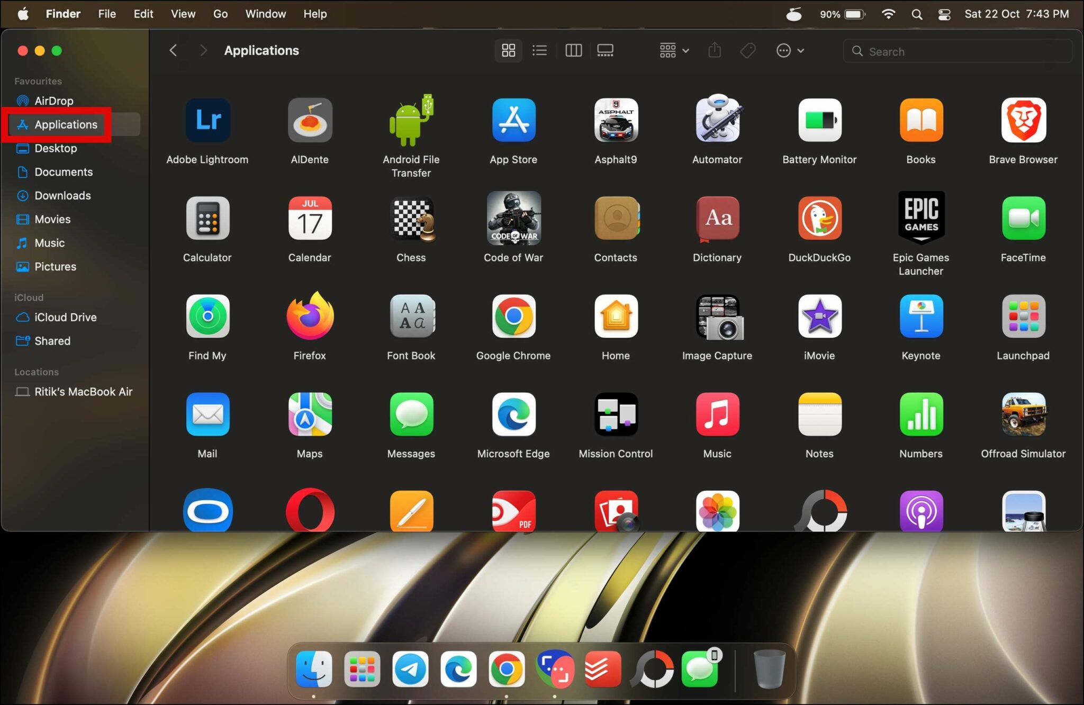The width and height of the screenshot is (1084, 705).
Task: Switch to icon grid view
Action: click(x=508, y=51)
